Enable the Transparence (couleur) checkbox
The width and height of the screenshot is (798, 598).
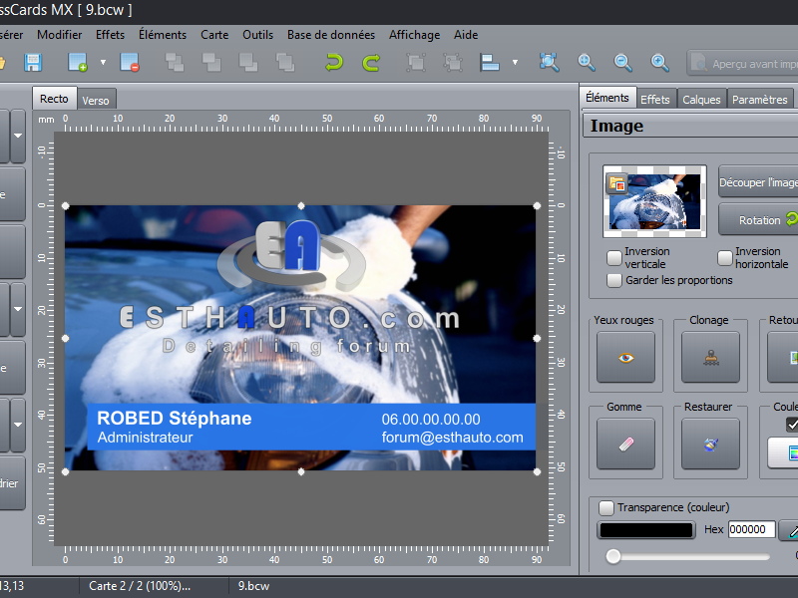pos(606,507)
